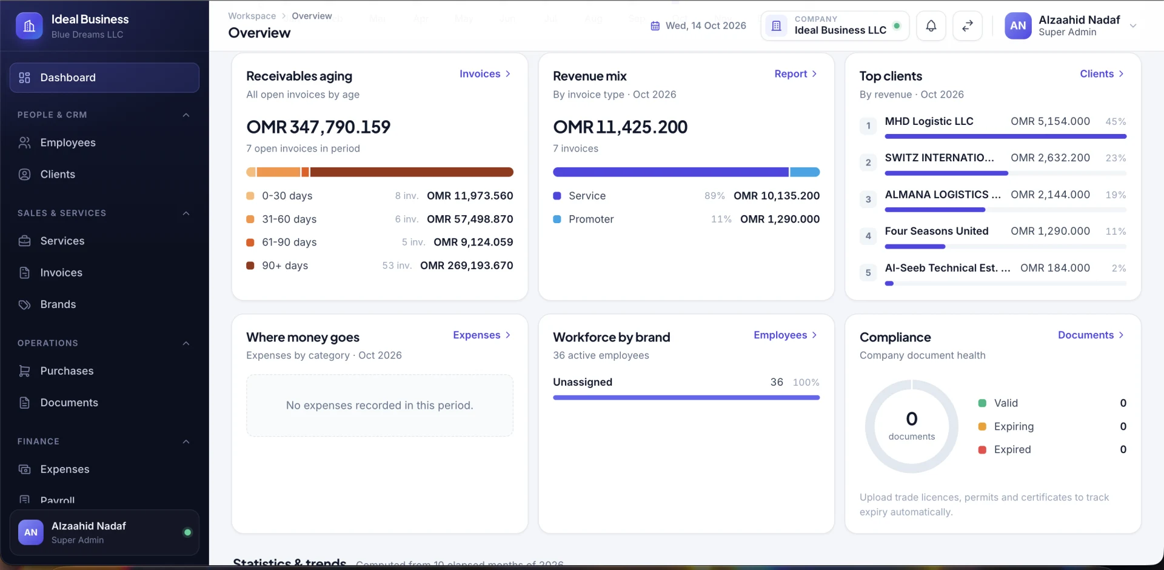The height and width of the screenshot is (570, 1164).
Task: Click the AN avatar in the header
Action: (1018, 26)
